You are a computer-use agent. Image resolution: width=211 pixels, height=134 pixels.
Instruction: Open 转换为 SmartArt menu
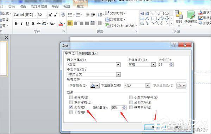[121, 26]
